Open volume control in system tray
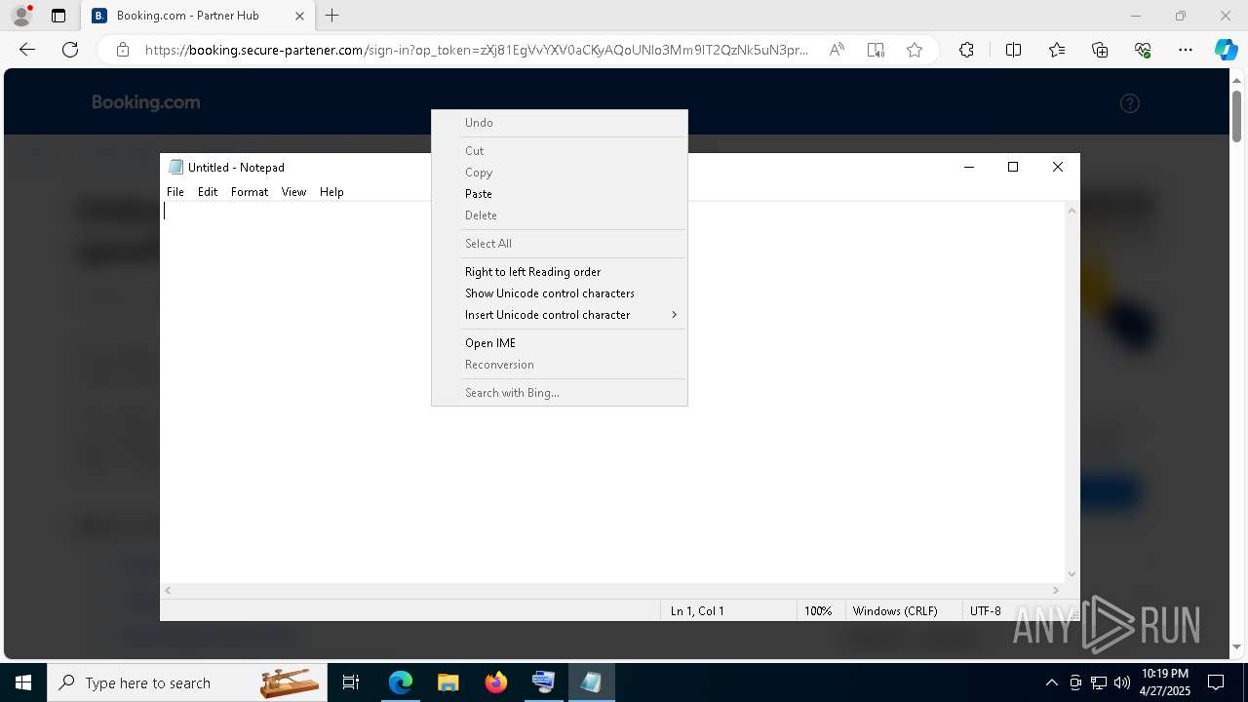Image resolution: width=1248 pixels, height=702 pixels. click(x=1122, y=682)
